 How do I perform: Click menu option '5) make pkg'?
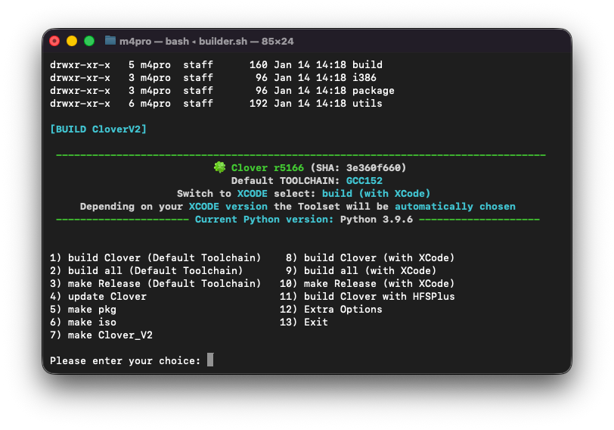pyautogui.click(x=83, y=310)
